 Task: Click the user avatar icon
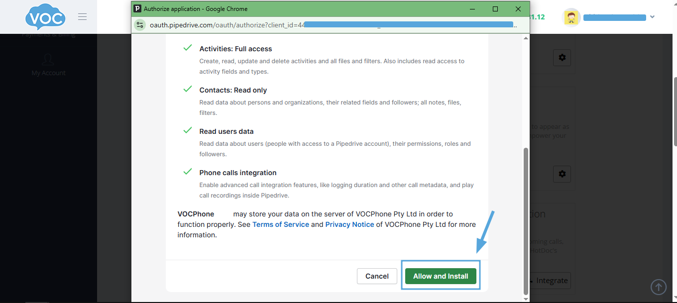(x=571, y=17)
